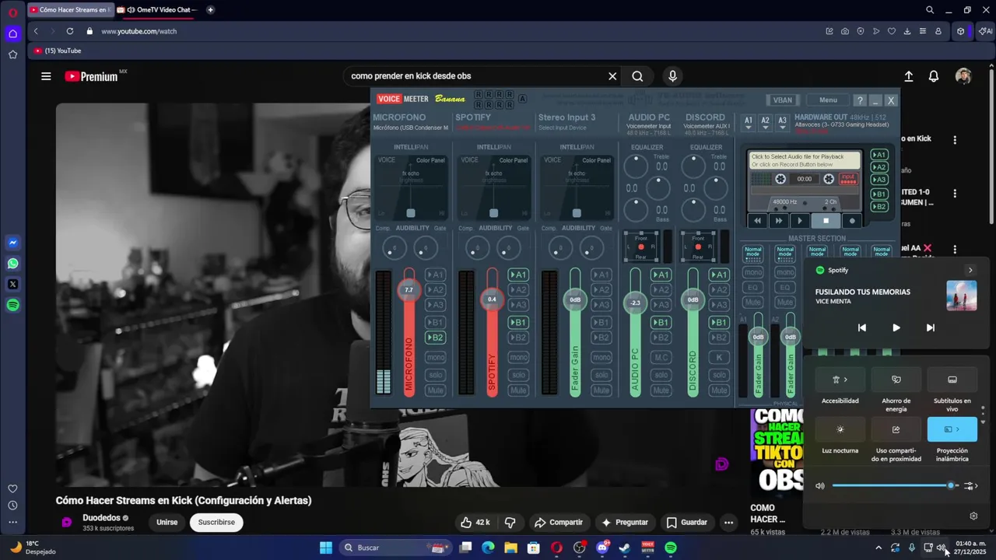Open Windows Start menu

326,548
